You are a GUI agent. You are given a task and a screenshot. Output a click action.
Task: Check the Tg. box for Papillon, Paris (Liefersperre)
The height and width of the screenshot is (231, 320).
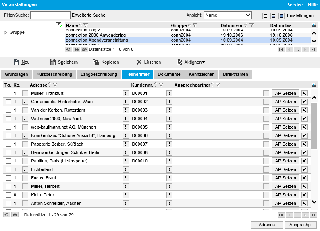8,161
